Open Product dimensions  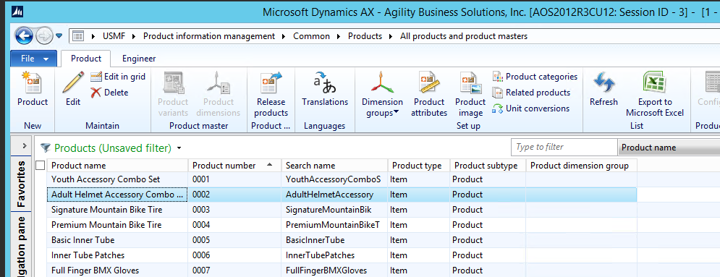tap(219, 94)
